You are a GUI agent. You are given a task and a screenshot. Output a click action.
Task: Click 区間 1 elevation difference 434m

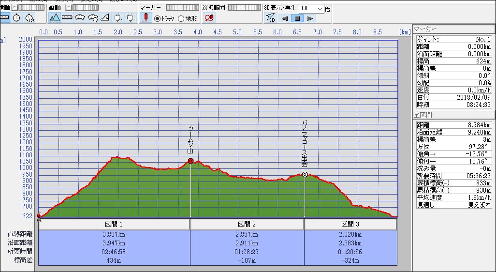(114, 260)
